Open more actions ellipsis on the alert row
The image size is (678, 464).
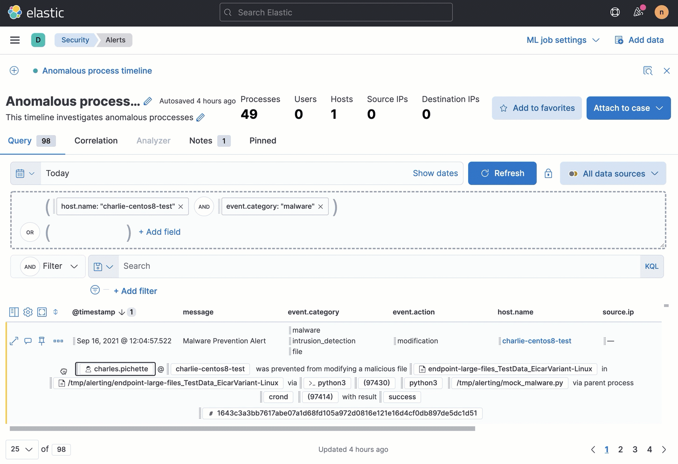coord(58,341)
